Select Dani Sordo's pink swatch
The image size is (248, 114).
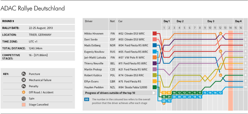coord(155,39)
